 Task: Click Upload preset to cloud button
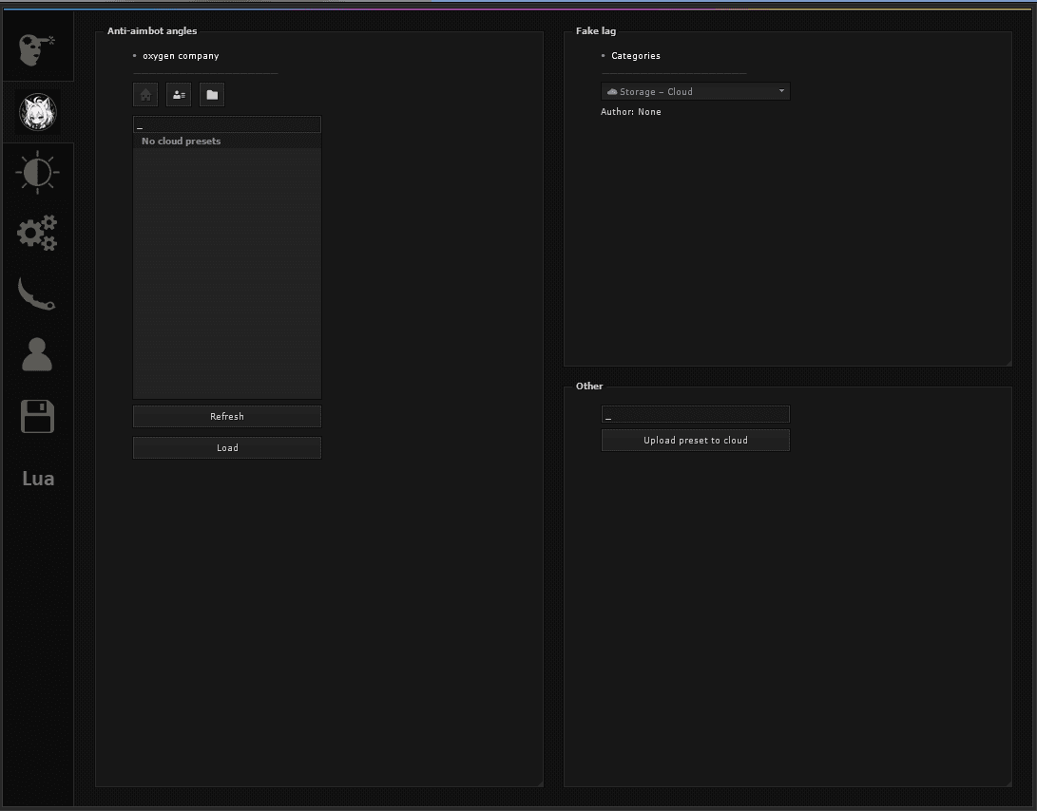point(695,441)
